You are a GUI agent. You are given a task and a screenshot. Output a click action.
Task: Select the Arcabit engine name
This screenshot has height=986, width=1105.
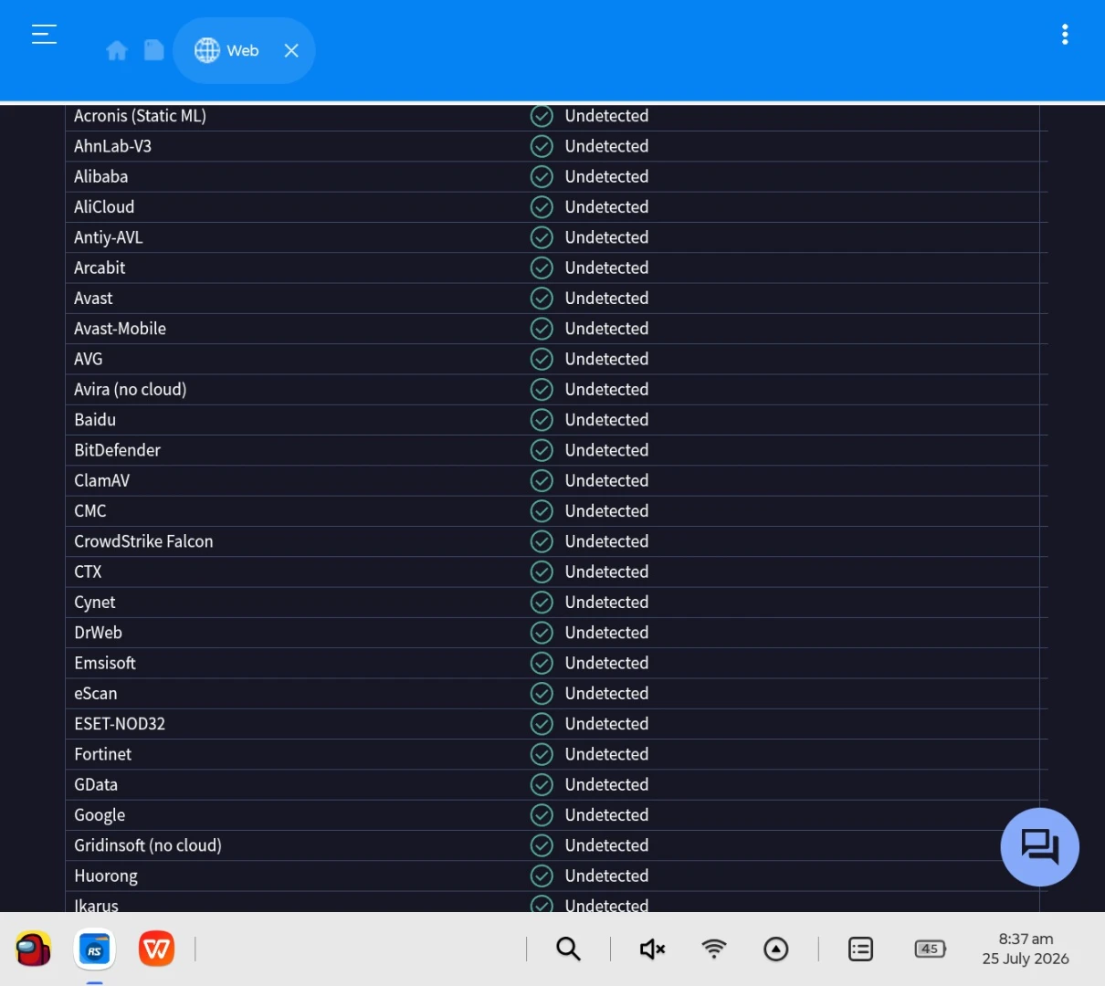100,267
